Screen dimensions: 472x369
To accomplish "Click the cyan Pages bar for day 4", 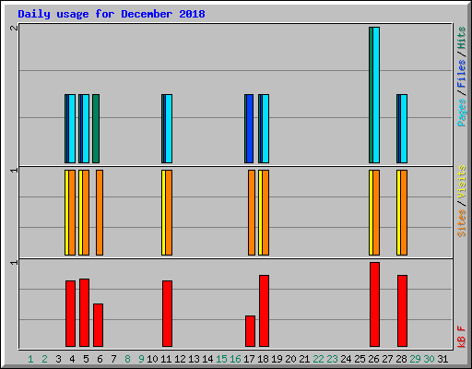I will tap(72, 128).
